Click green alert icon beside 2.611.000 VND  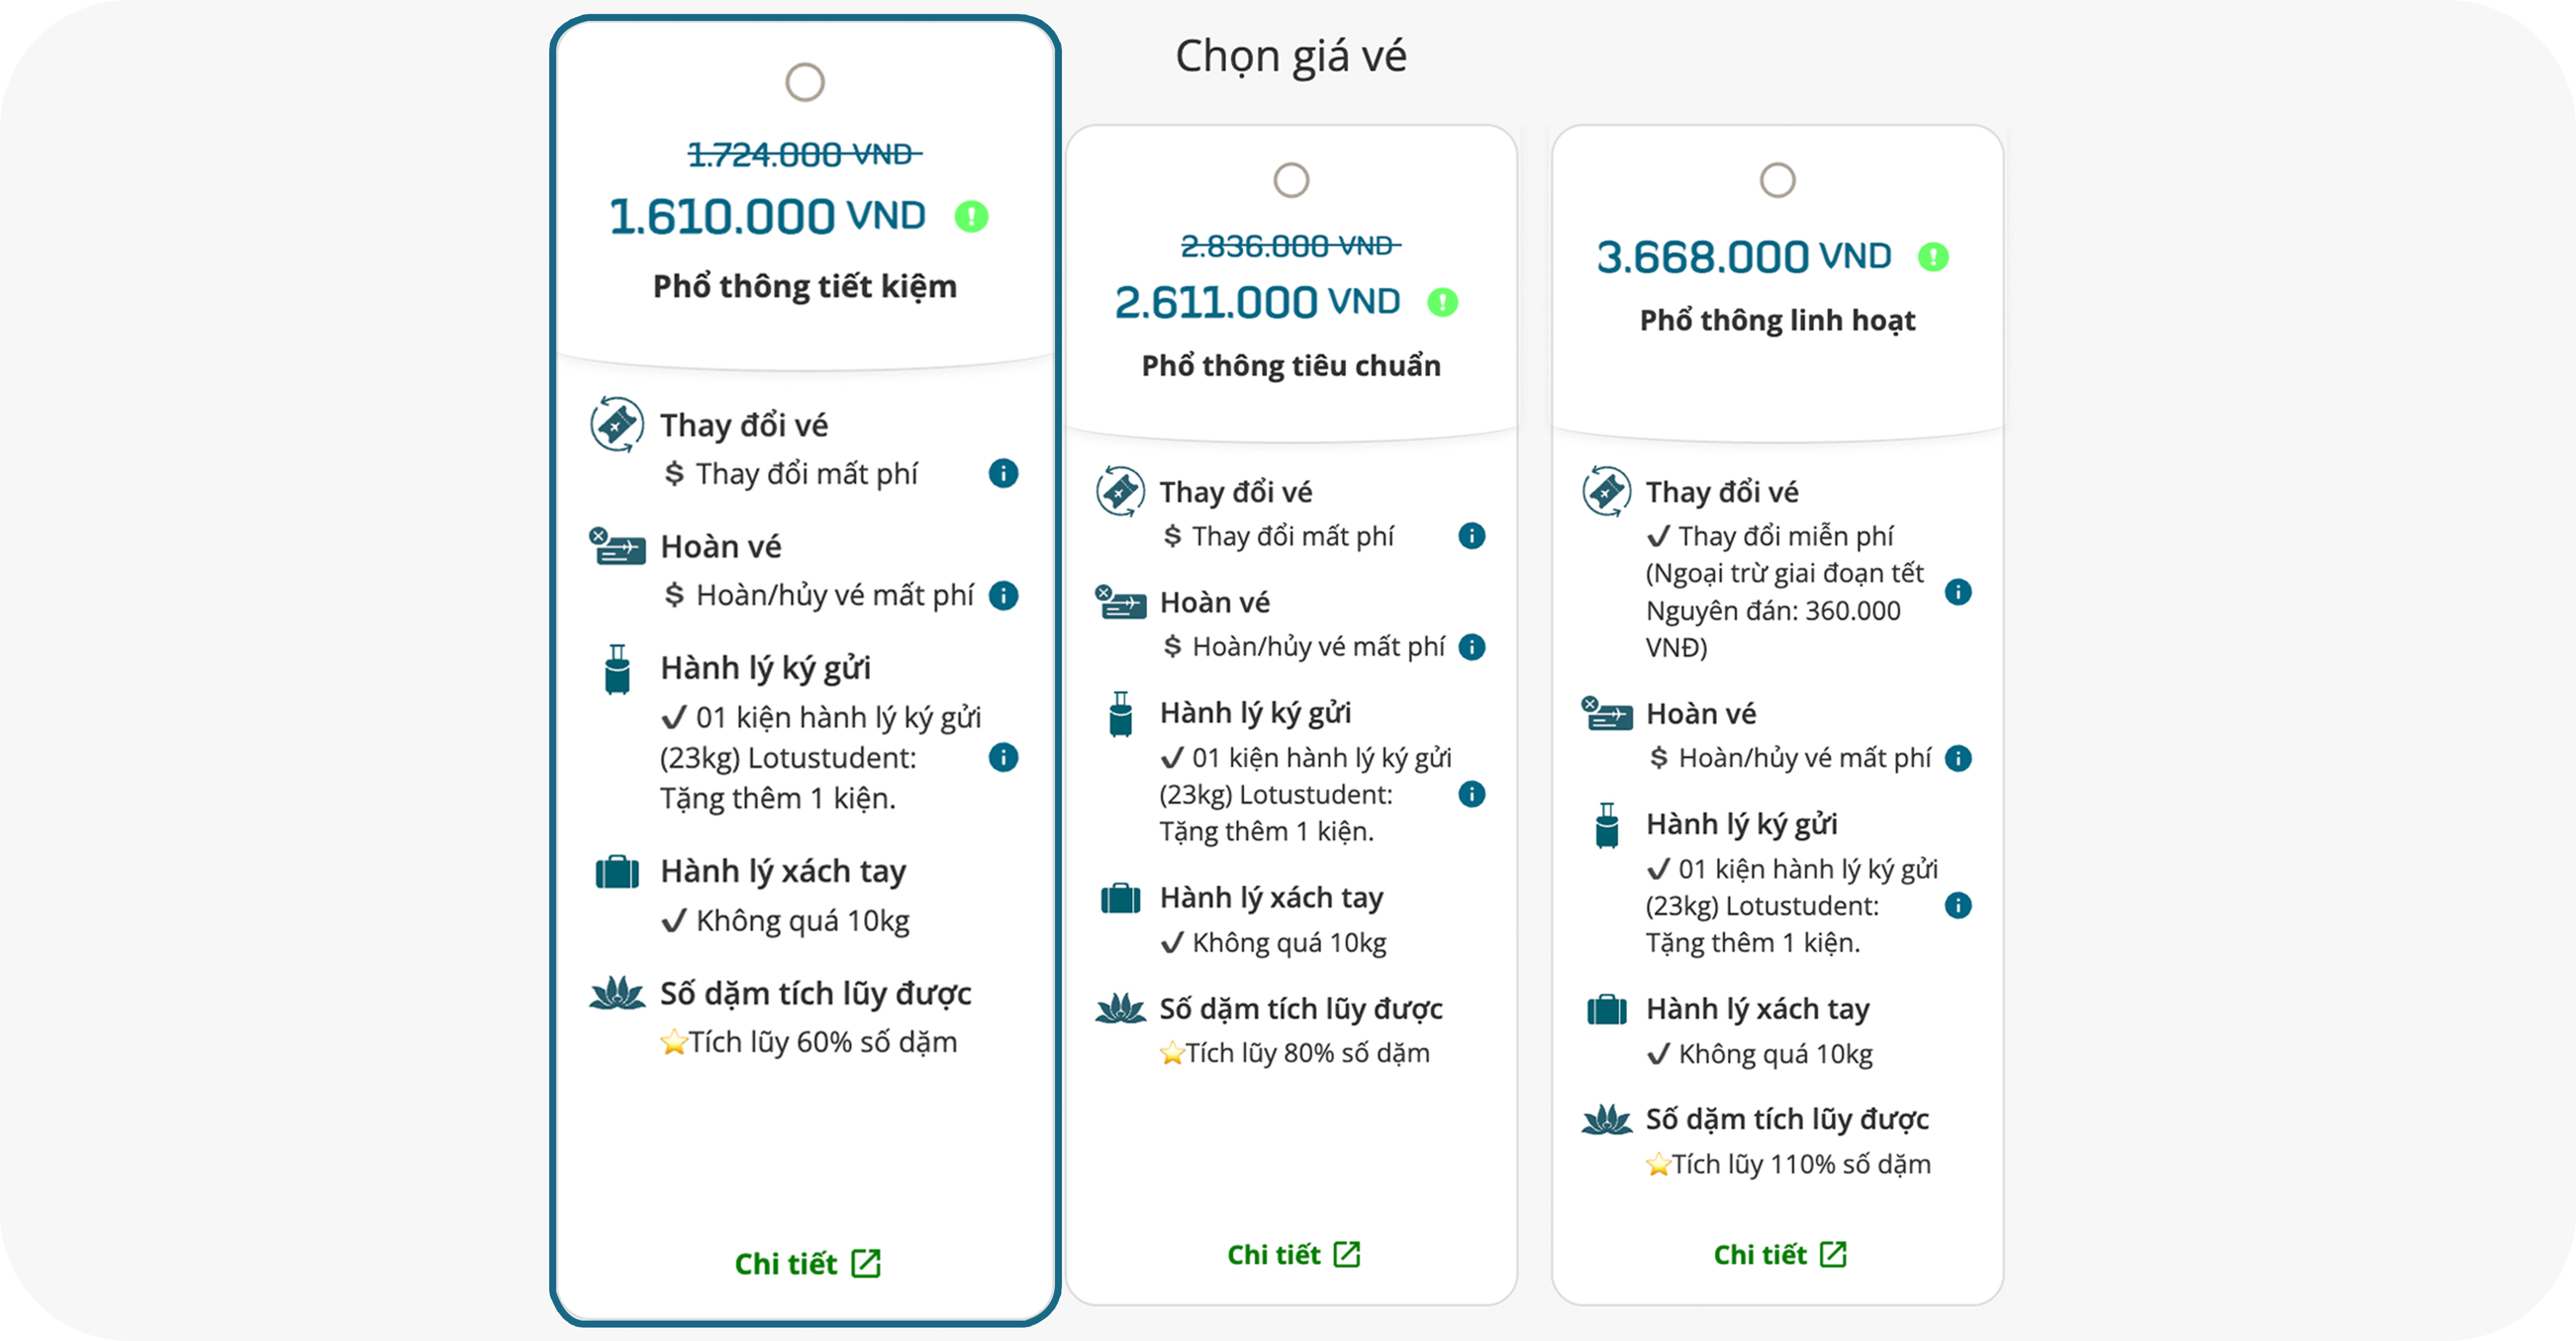coord(1442,302)
